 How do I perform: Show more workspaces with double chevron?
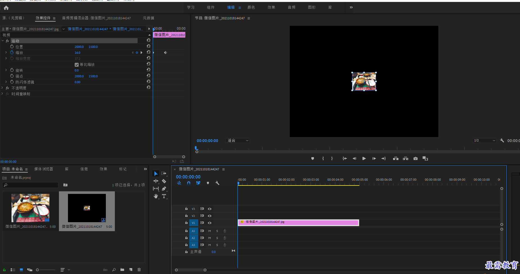[351, 7]
